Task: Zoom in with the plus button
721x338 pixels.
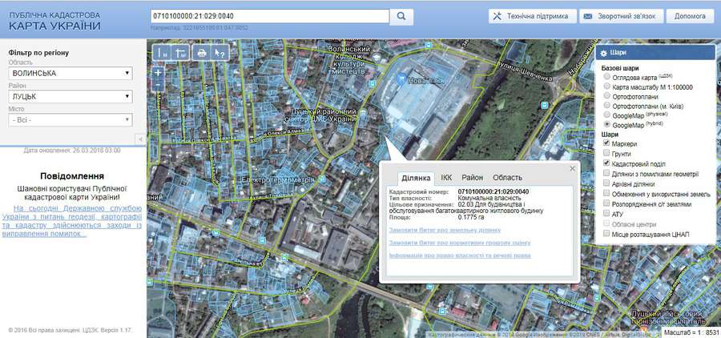Action: click(x=159, y=72)
